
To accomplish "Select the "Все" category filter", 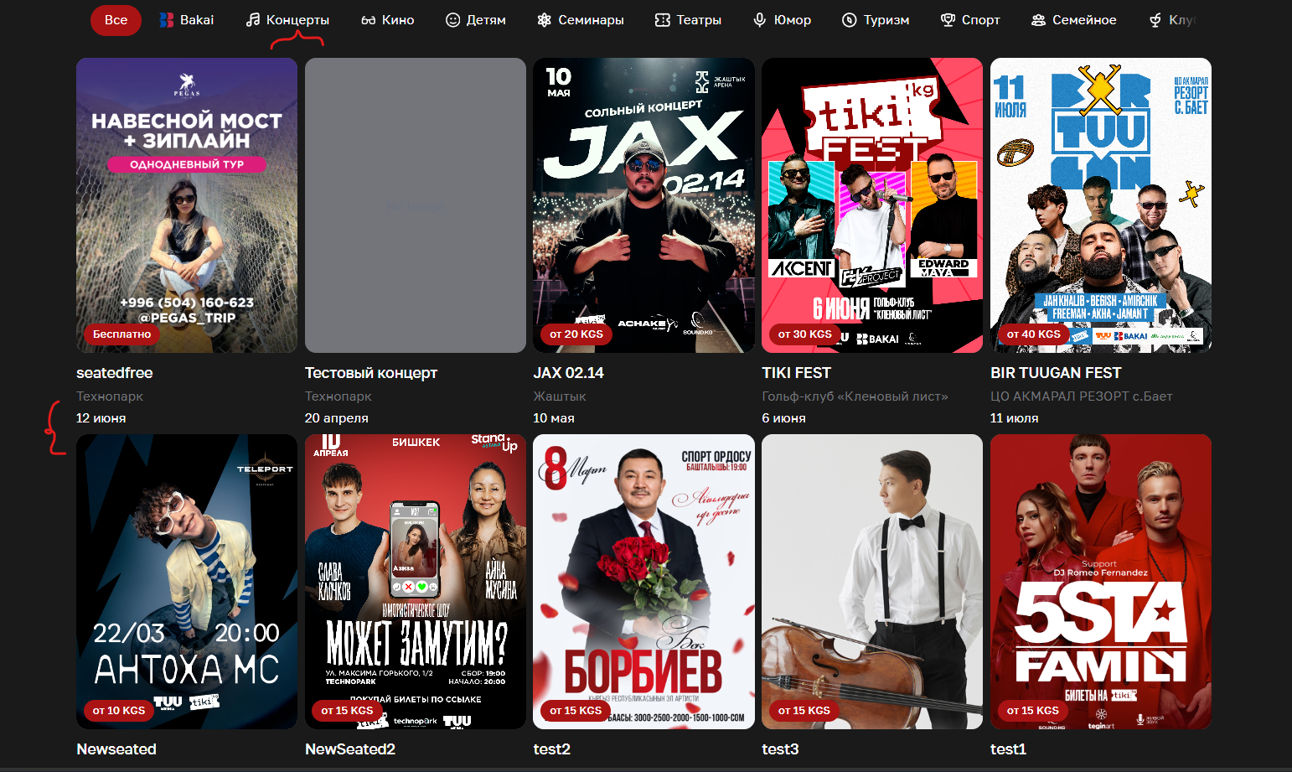I will click(116, 20).
